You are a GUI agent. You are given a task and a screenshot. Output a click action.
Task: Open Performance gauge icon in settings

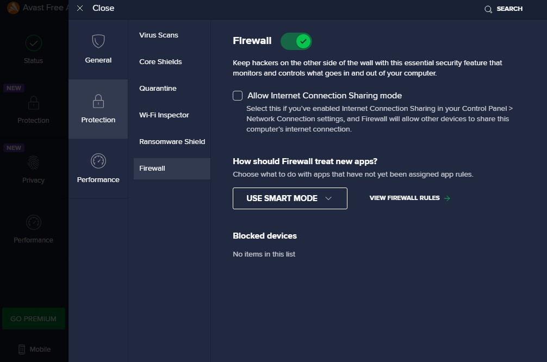pyautogui.click(x=98, y=161)
